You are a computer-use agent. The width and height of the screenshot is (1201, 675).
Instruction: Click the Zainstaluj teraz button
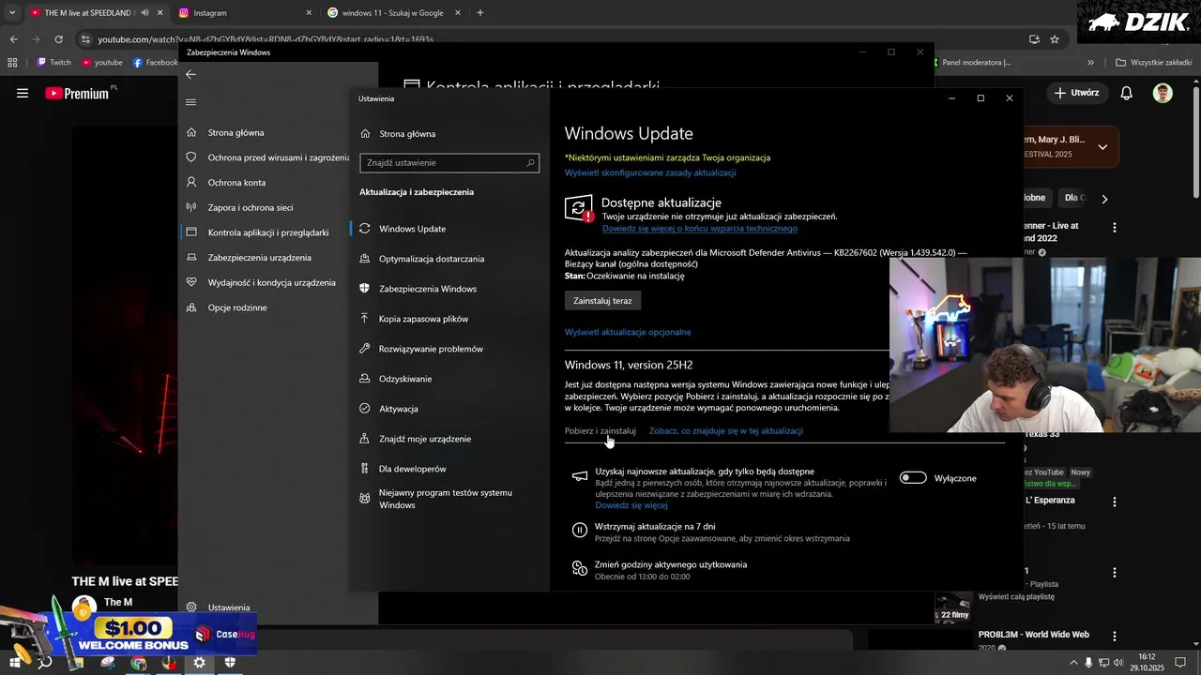[x=602, y=301]
